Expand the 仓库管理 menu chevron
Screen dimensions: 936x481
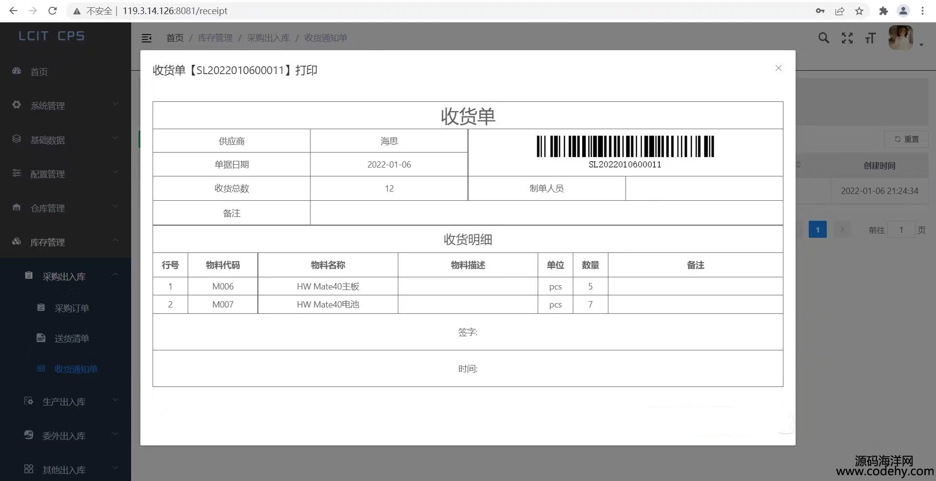pos(116,206)
